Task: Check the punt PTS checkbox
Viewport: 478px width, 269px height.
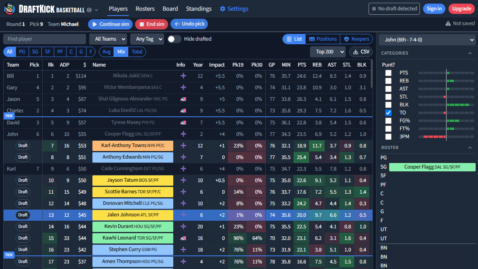Action: pos(388,73)
